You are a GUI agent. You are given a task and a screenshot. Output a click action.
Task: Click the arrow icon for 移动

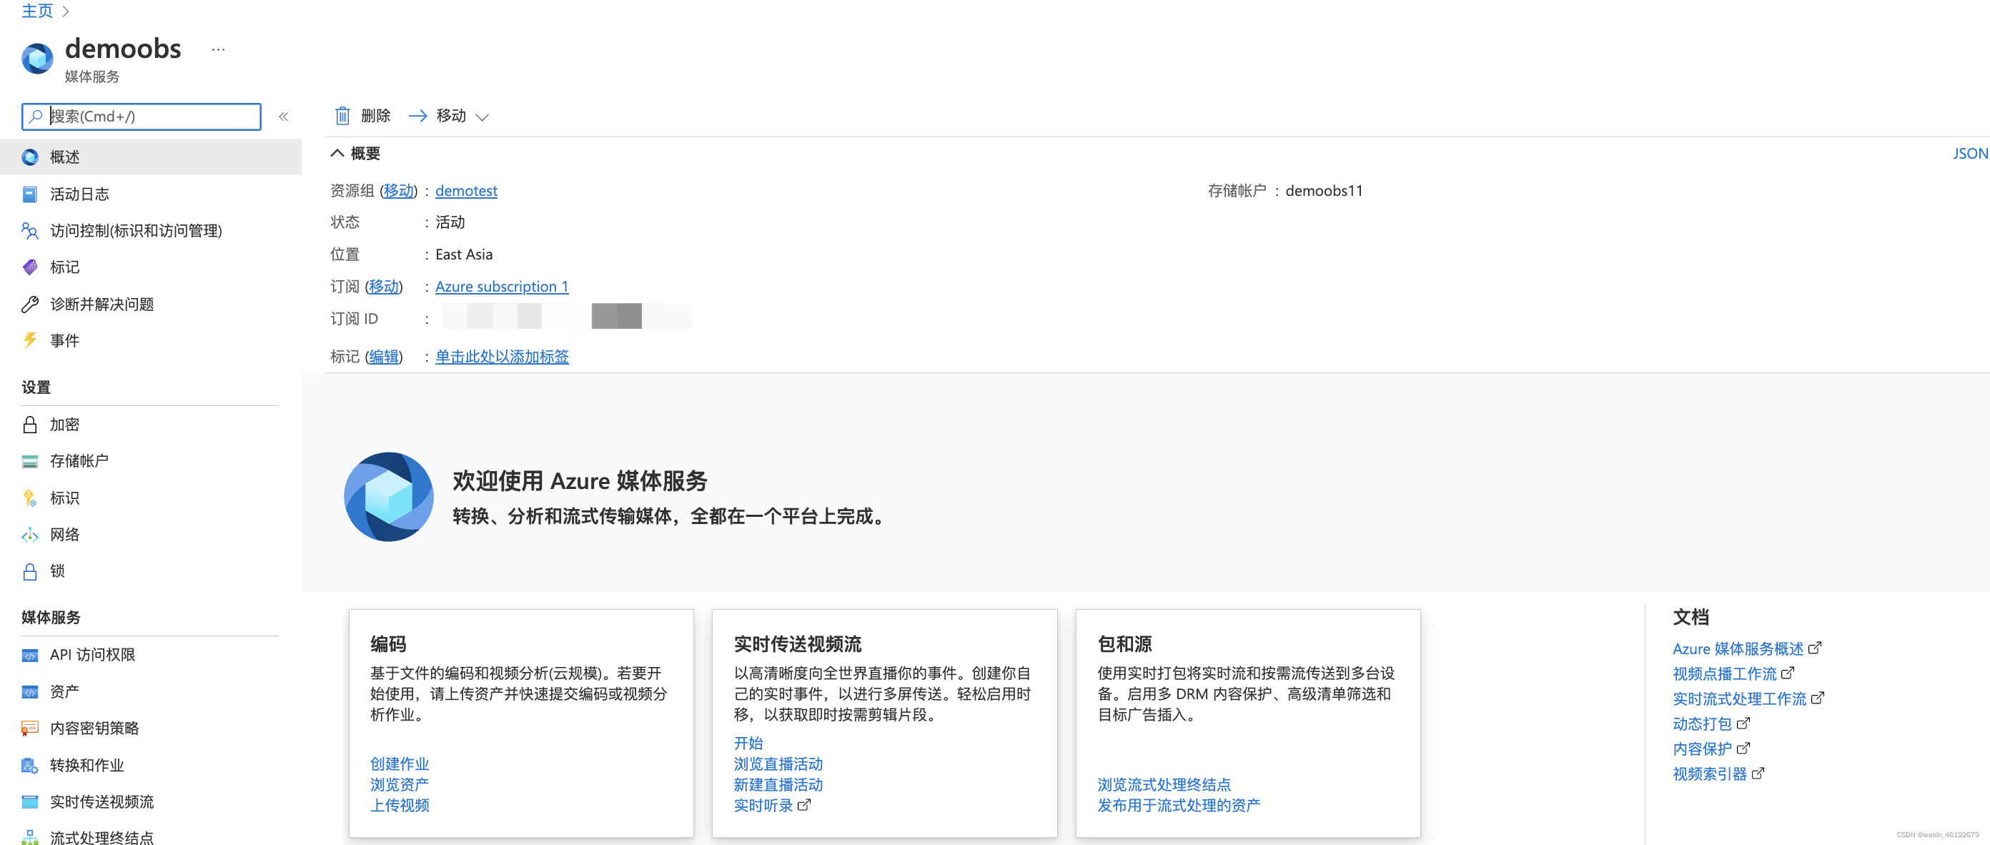point(418,116)
